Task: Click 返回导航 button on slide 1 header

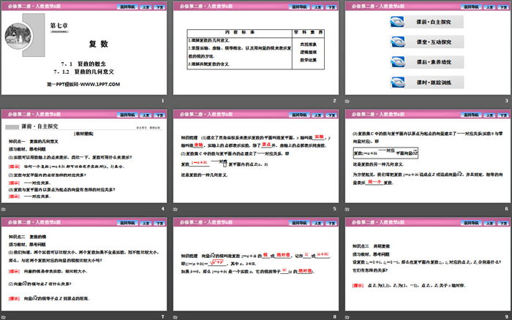Action: tap(127, 7)
